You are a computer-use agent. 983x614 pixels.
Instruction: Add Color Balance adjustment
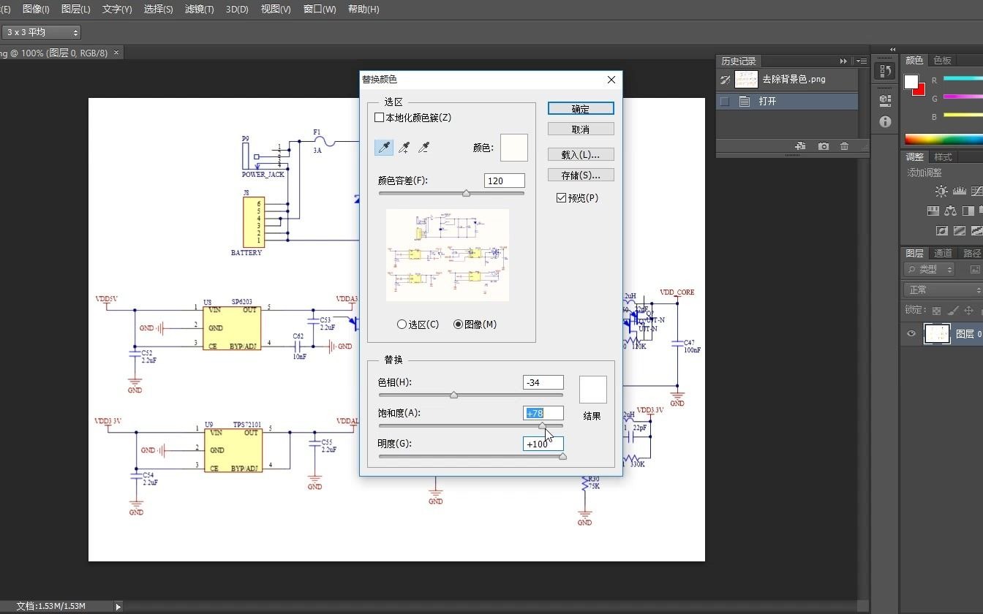click(951, 211)
